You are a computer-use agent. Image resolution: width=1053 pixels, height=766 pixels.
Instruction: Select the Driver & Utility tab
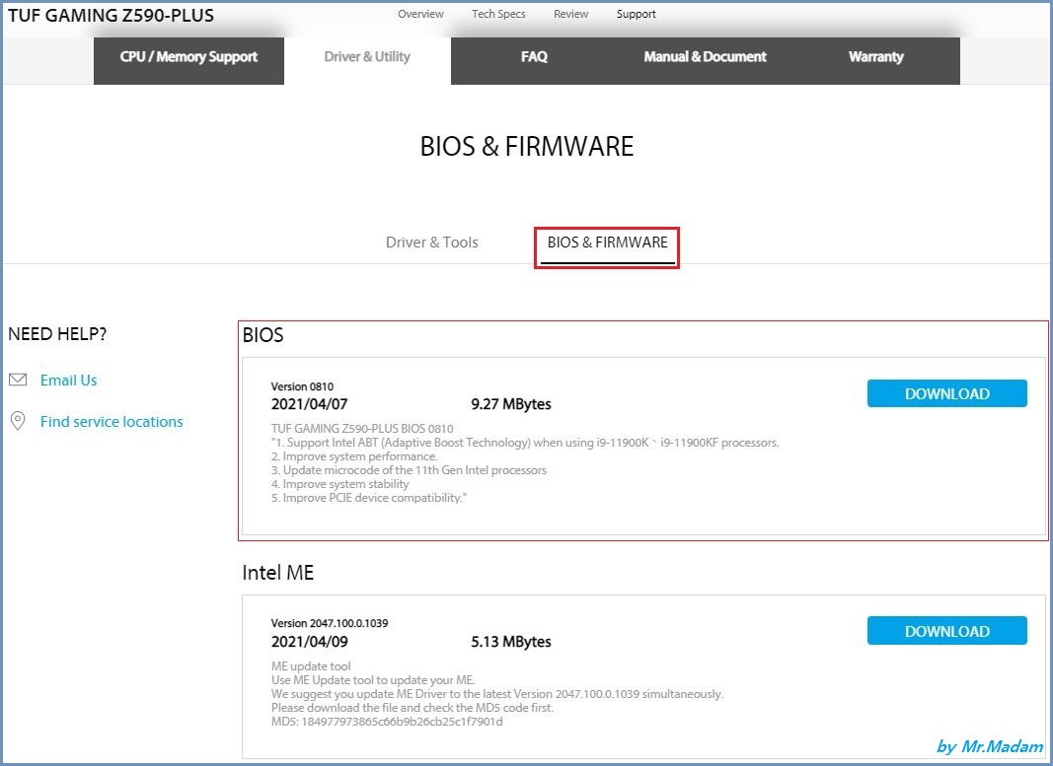tap(367, 60)
